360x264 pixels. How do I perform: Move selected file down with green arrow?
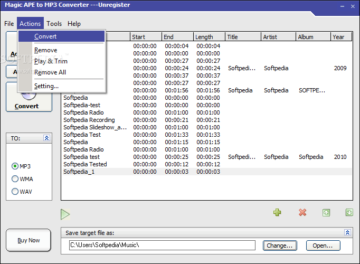[349, 212]
